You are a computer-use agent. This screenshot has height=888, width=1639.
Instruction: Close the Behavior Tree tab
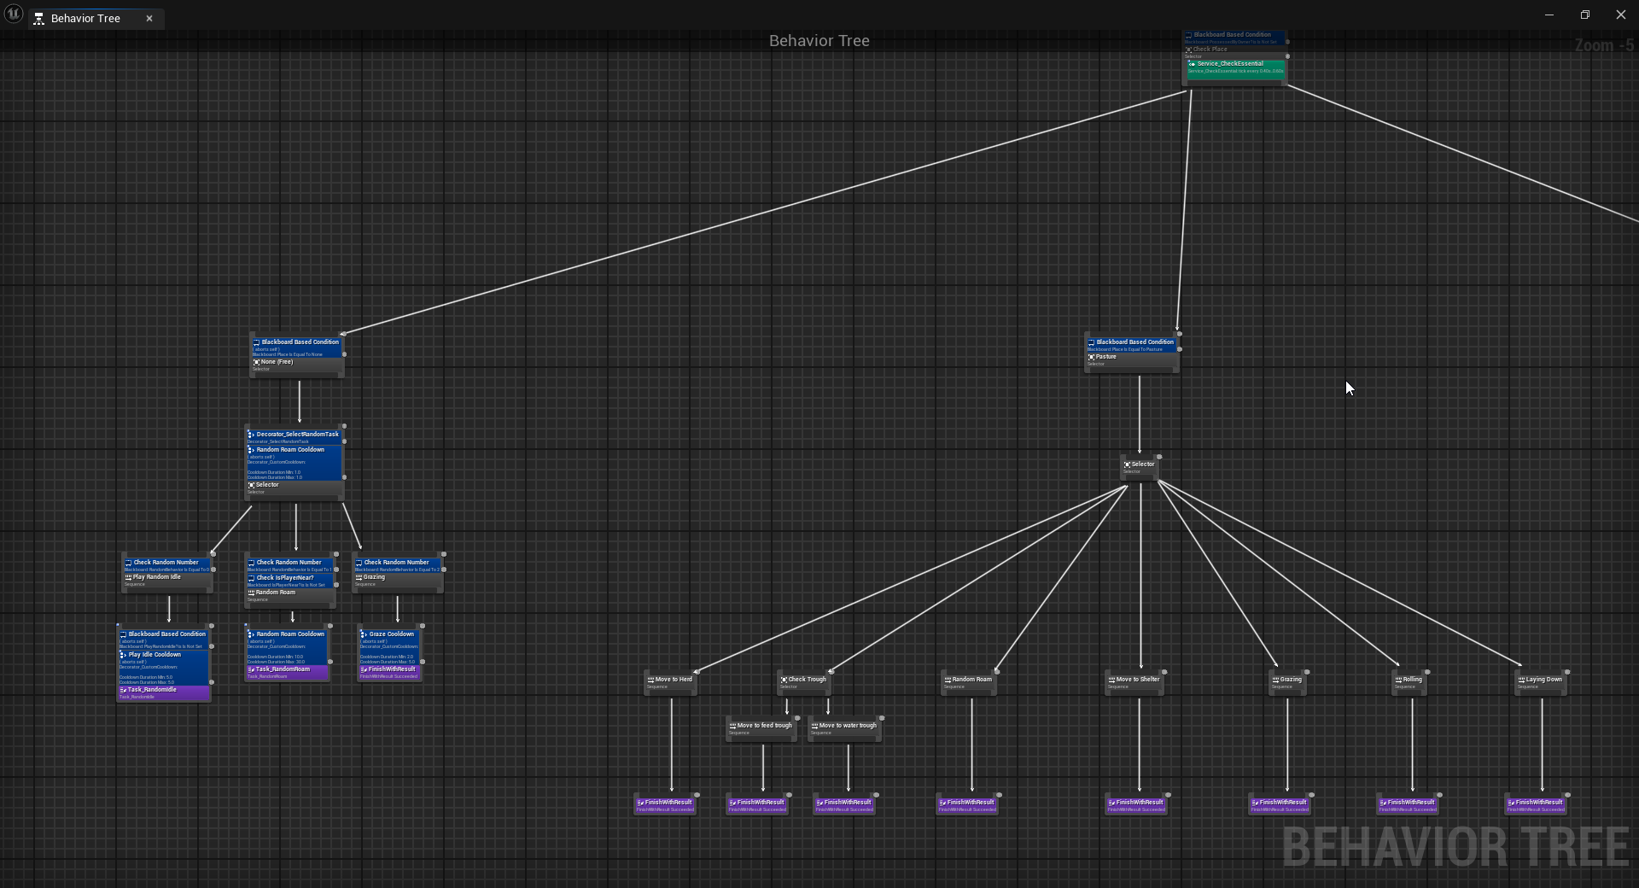[x=149, y=19]
